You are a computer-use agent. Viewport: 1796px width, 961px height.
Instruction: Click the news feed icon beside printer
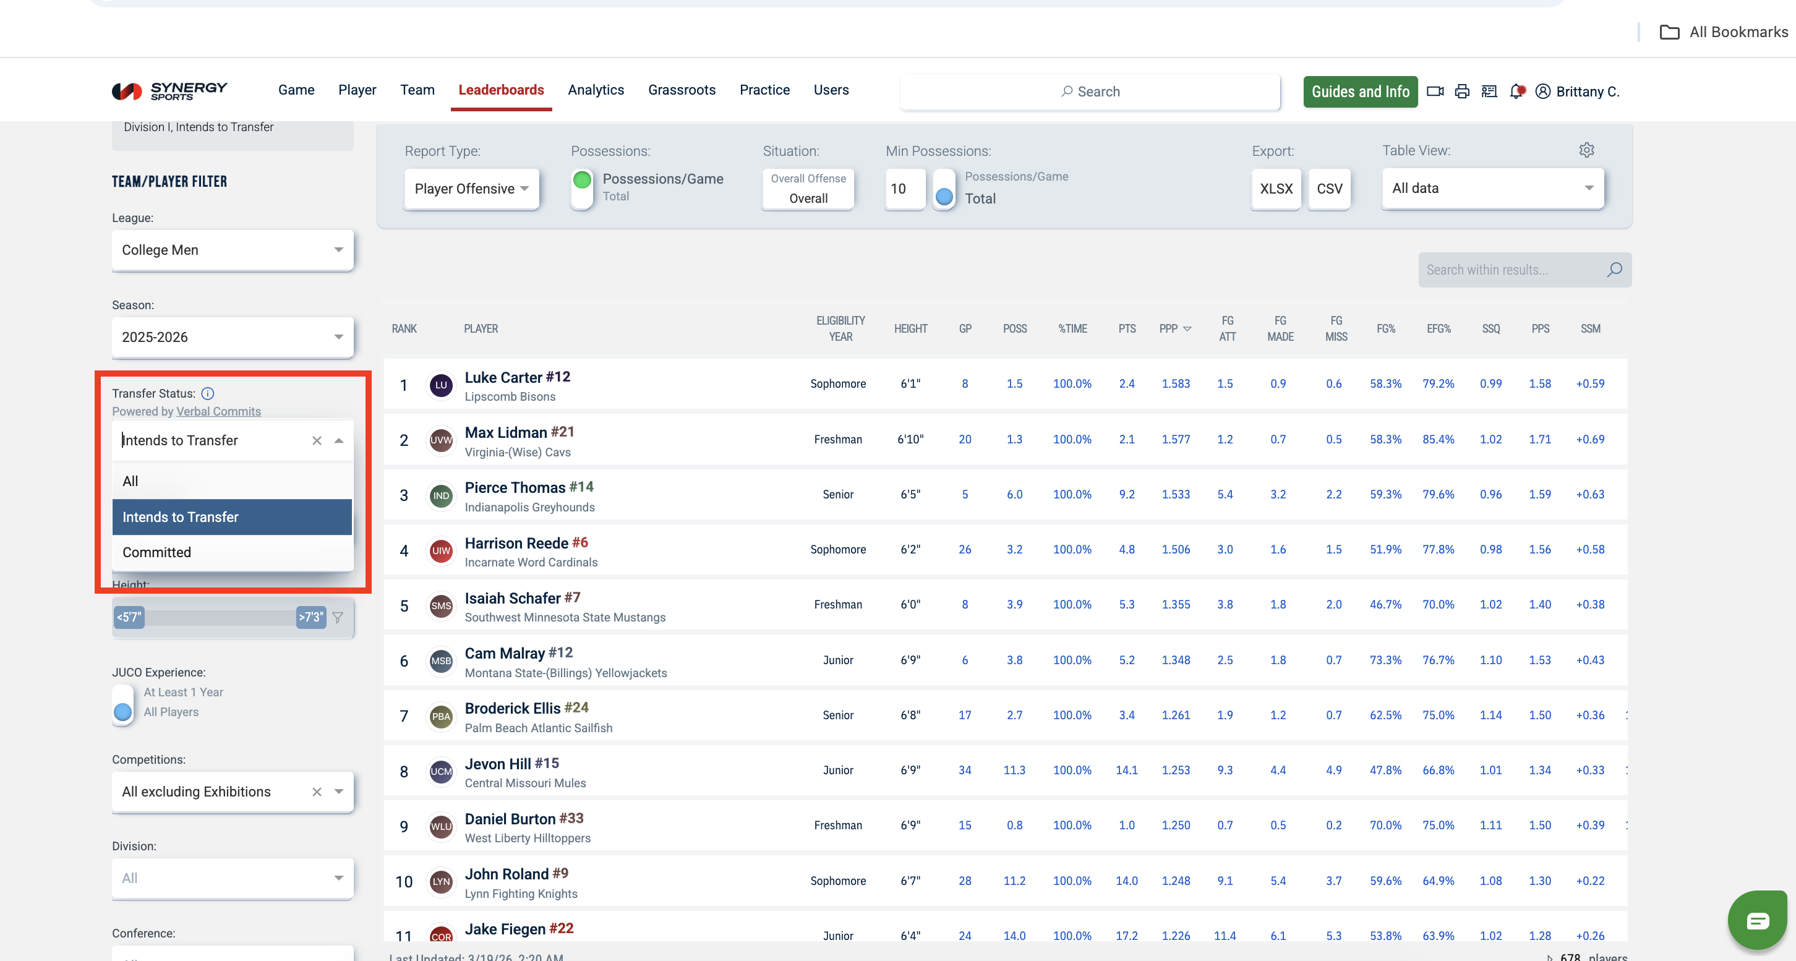pyautogui.click(x=1489, y=92)
